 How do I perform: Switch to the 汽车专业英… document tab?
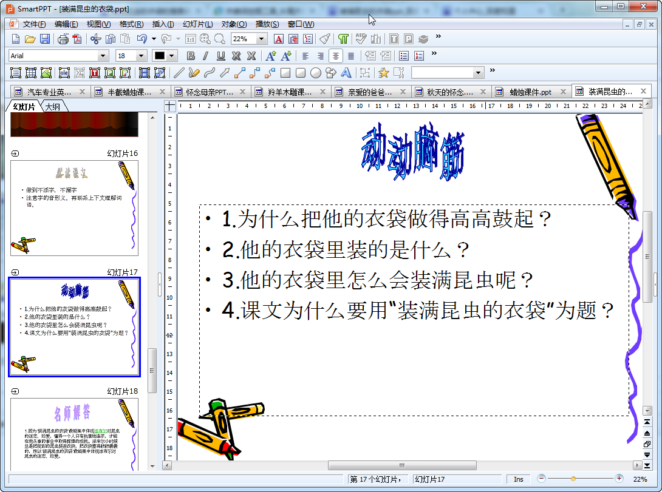coord(49,92)
